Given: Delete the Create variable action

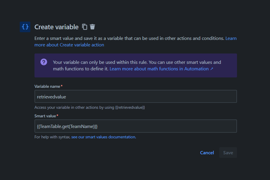Looking at the screenshot, I should (93, 27).
